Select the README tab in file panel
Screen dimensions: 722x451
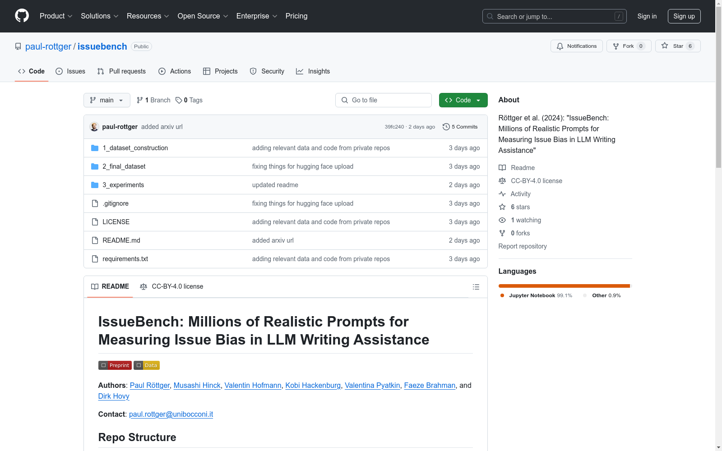[x=110, y=286]
